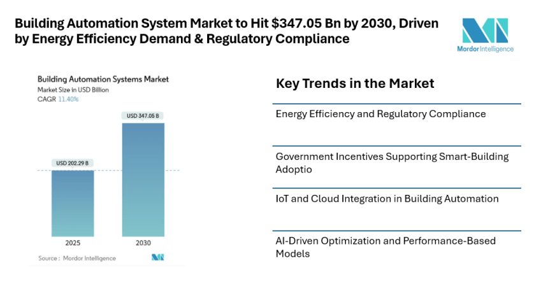Click the USD 202.29 B data label
548x291 pixels.
pyautogui.click(x=72, y=164)
